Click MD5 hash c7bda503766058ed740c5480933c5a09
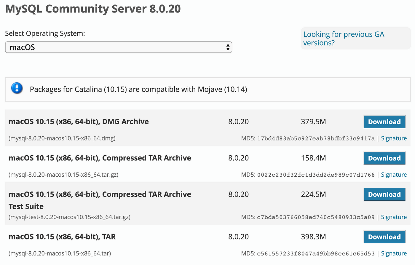Screen dimensions: 415x265 [x=316, y=217]
